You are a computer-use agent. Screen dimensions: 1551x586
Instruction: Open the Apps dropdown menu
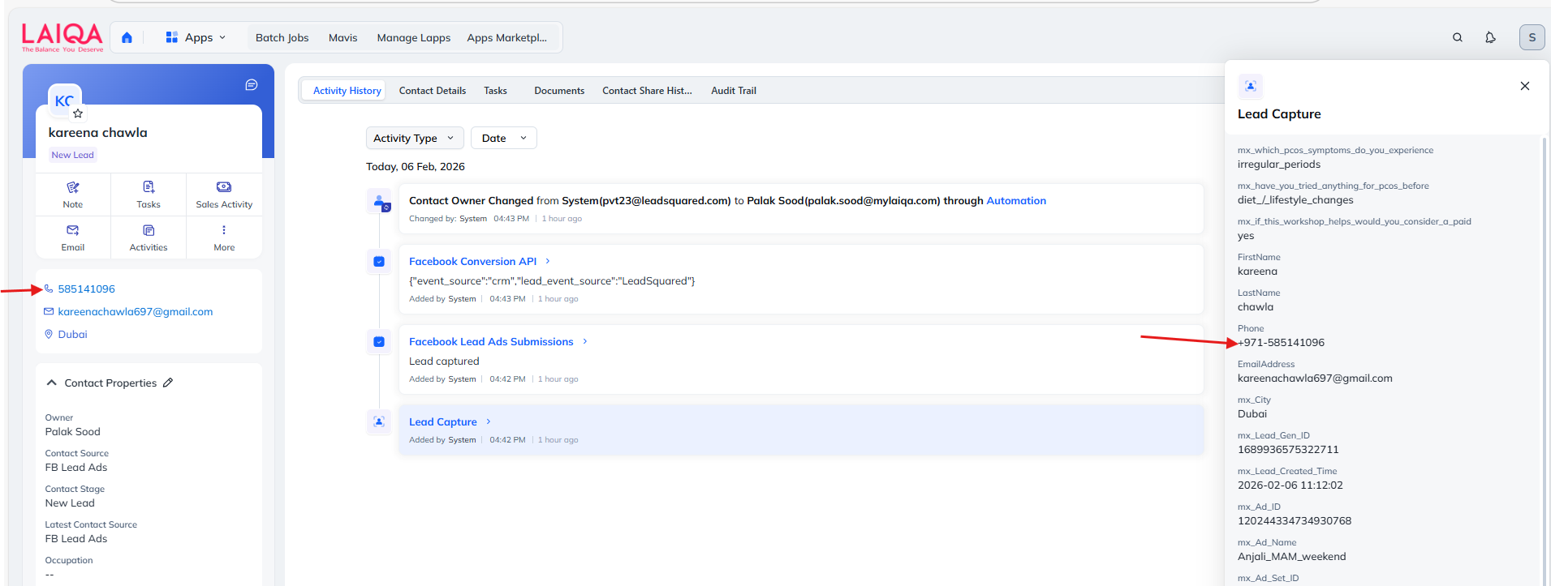pos(196,37)
